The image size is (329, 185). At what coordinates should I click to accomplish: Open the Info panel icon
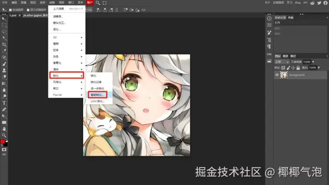pyautogui.click(x=269, y=18)
